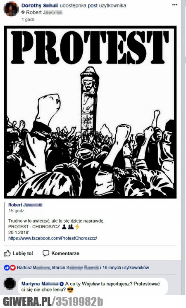Click the Komentarze button label
The width and height of the screenshot is (186, 308).
tap(65, 254)
